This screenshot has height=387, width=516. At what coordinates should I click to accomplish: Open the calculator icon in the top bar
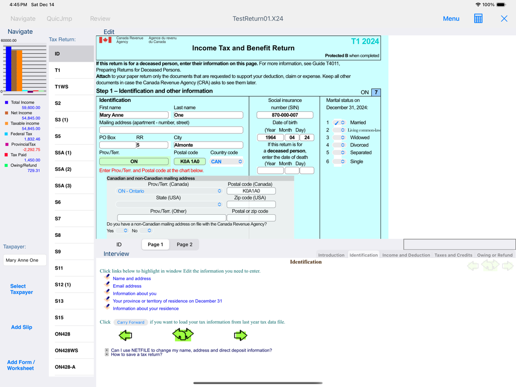tap(478, 19)
